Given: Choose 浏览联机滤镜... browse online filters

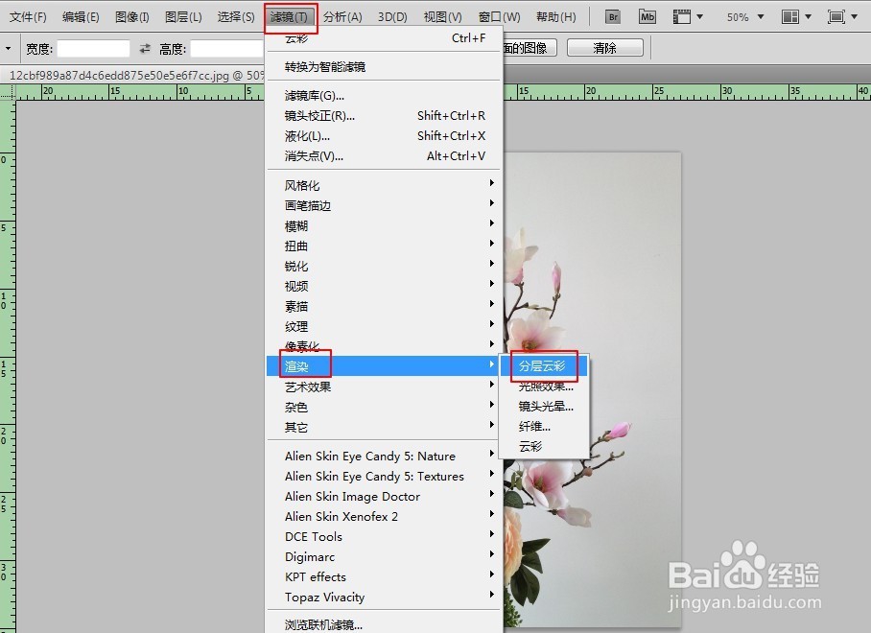Looking at the screenshot, I should 384,624.
